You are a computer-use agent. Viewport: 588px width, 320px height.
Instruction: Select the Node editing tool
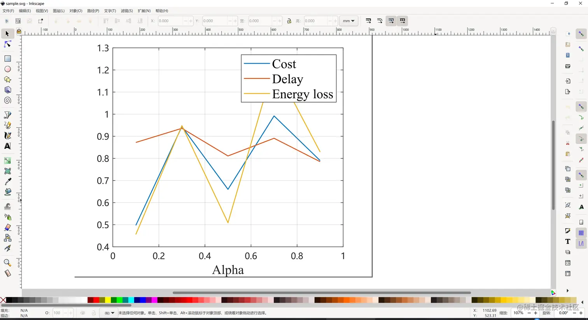pyautogui.click(x=7, y=44)
